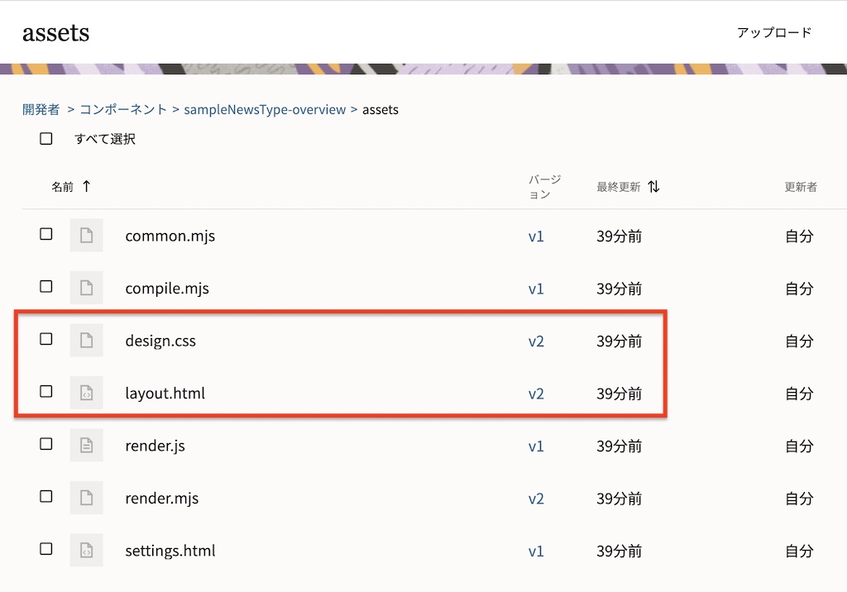Open the render.js file name
This screenshot has height=592, width=847.
point(155,446)
